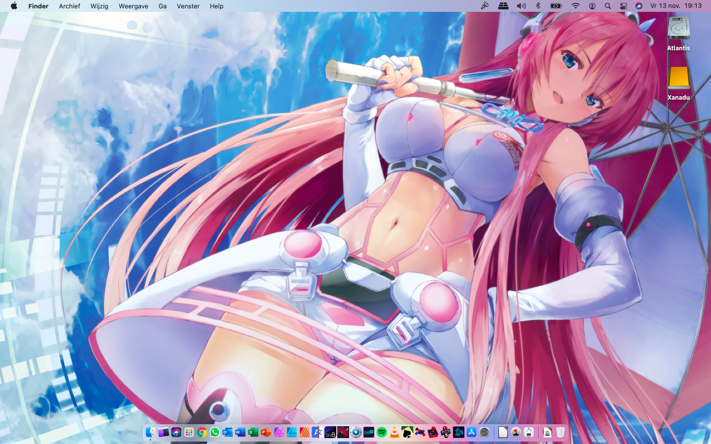The width and height of the screenshot is (711, 444).
Task: Open the Trash in the Dock
Action: click(560, 433)
